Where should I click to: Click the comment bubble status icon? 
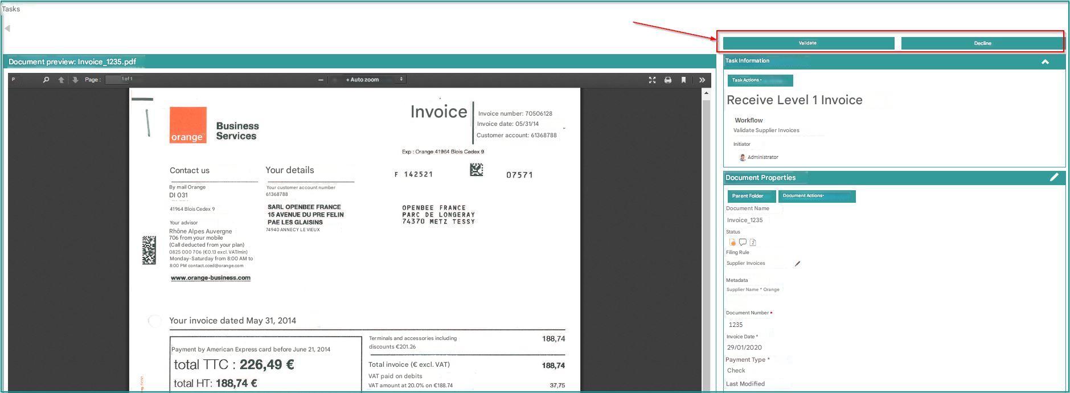pyautogui.click(x=743, y=242)
